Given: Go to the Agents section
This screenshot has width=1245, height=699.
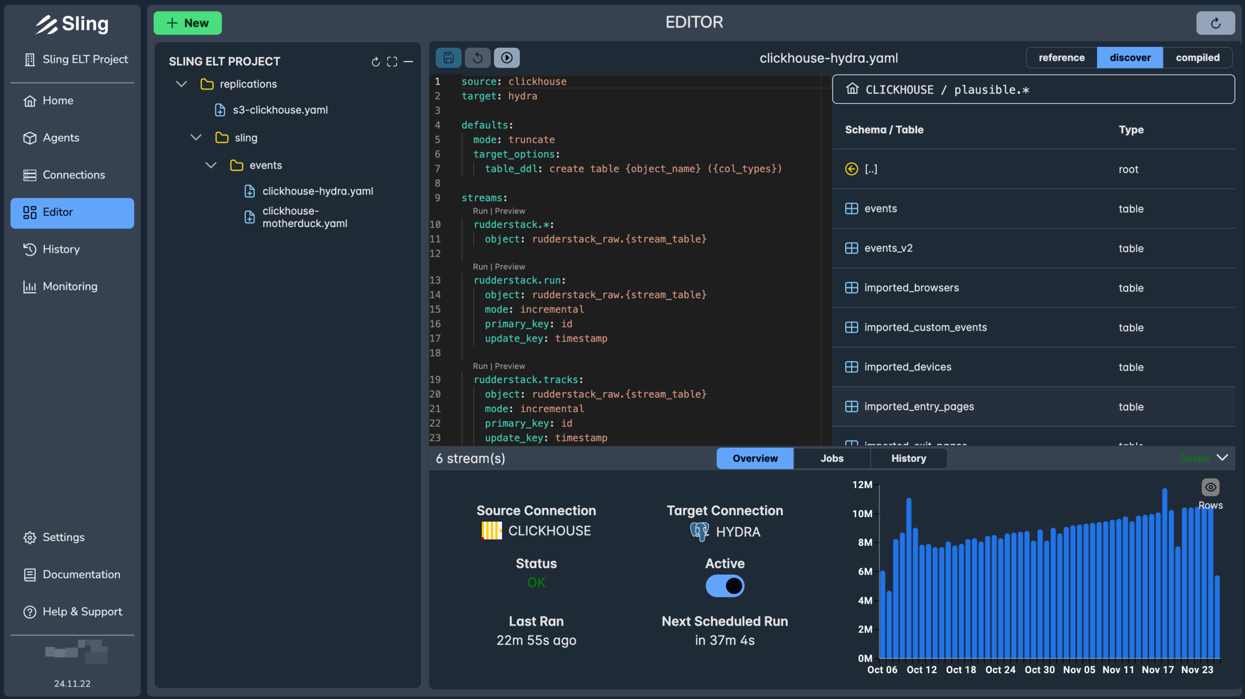Looking at the screenshot, I should 72,138.
